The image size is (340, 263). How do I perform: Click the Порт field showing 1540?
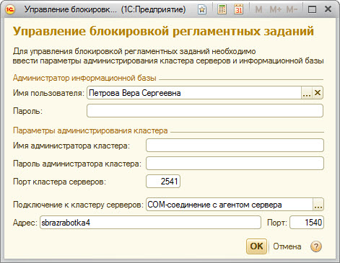click(x=307, y=223)
